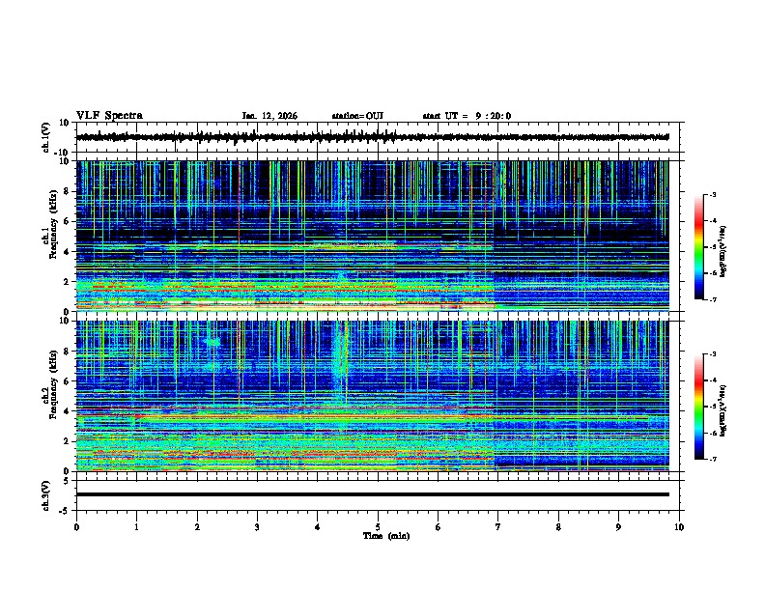Select the ch.2 "Frequency (kHz)" axis label

click(53, 384)
